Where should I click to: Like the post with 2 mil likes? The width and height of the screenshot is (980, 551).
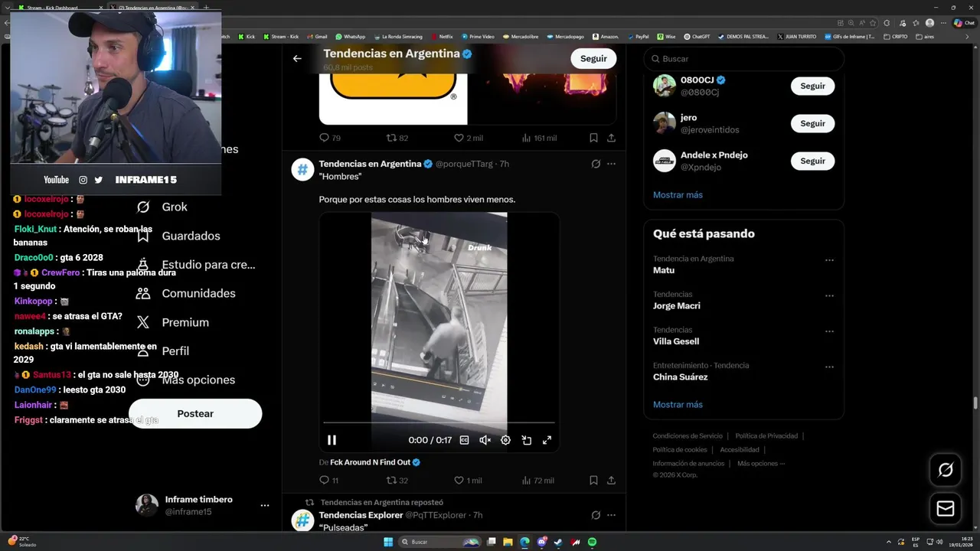pos(469,138)
